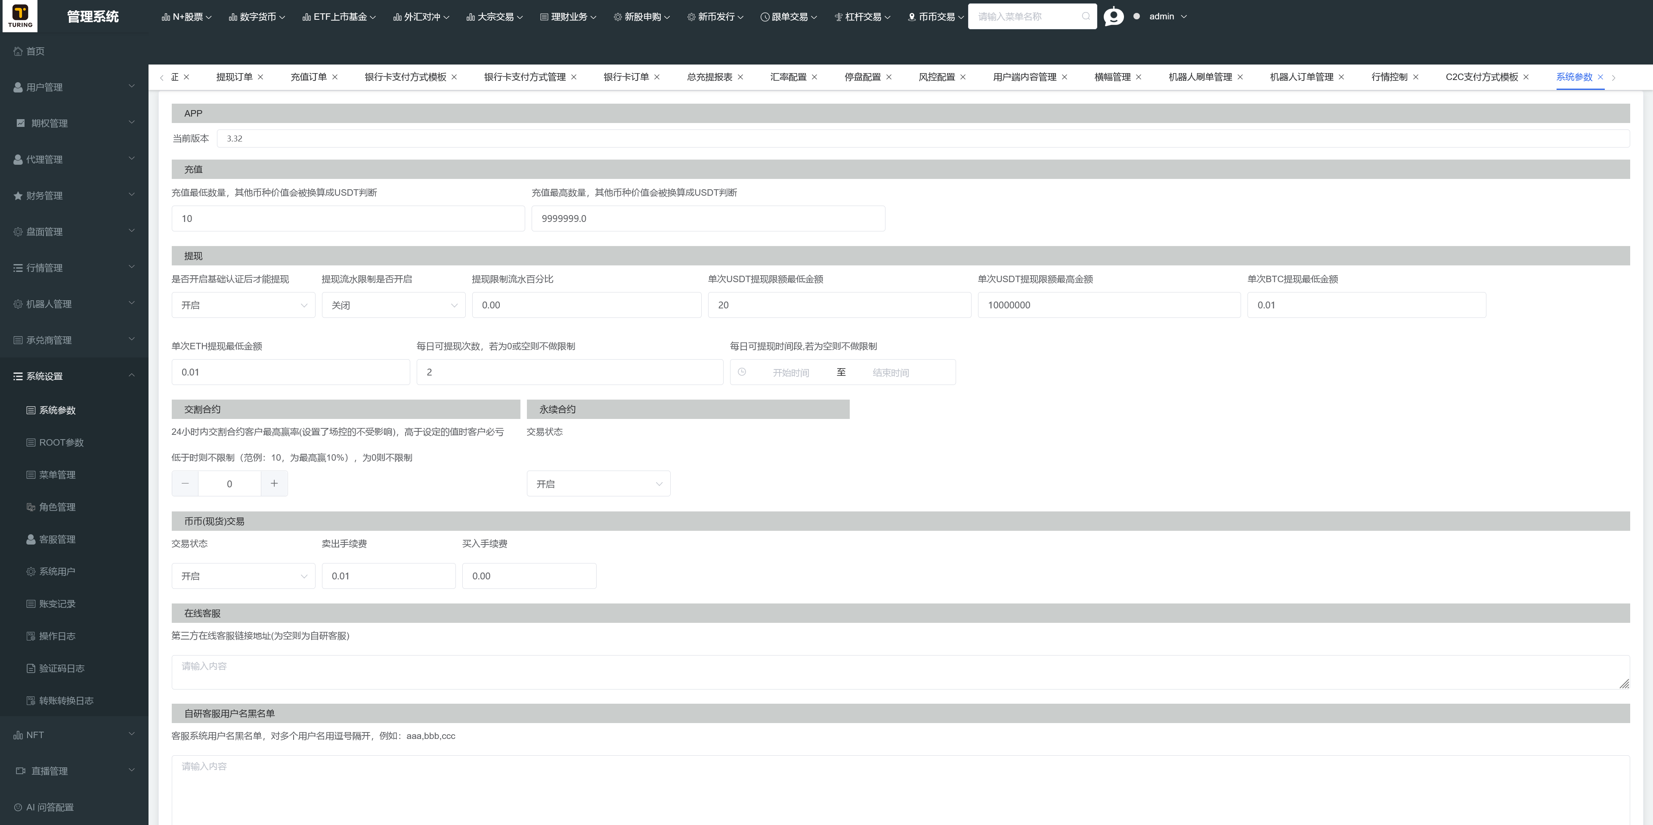Close the 风控配置 tab
1653x825 pixels.
coord(963,77)
